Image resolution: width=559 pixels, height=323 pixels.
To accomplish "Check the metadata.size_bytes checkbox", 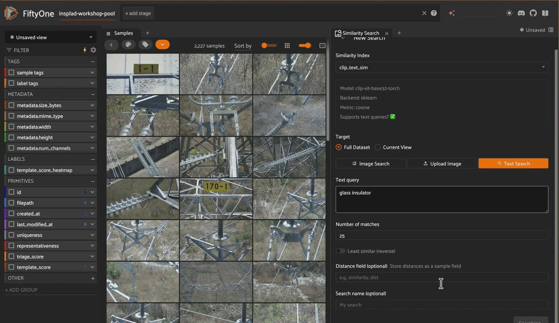I will [11, 105].
